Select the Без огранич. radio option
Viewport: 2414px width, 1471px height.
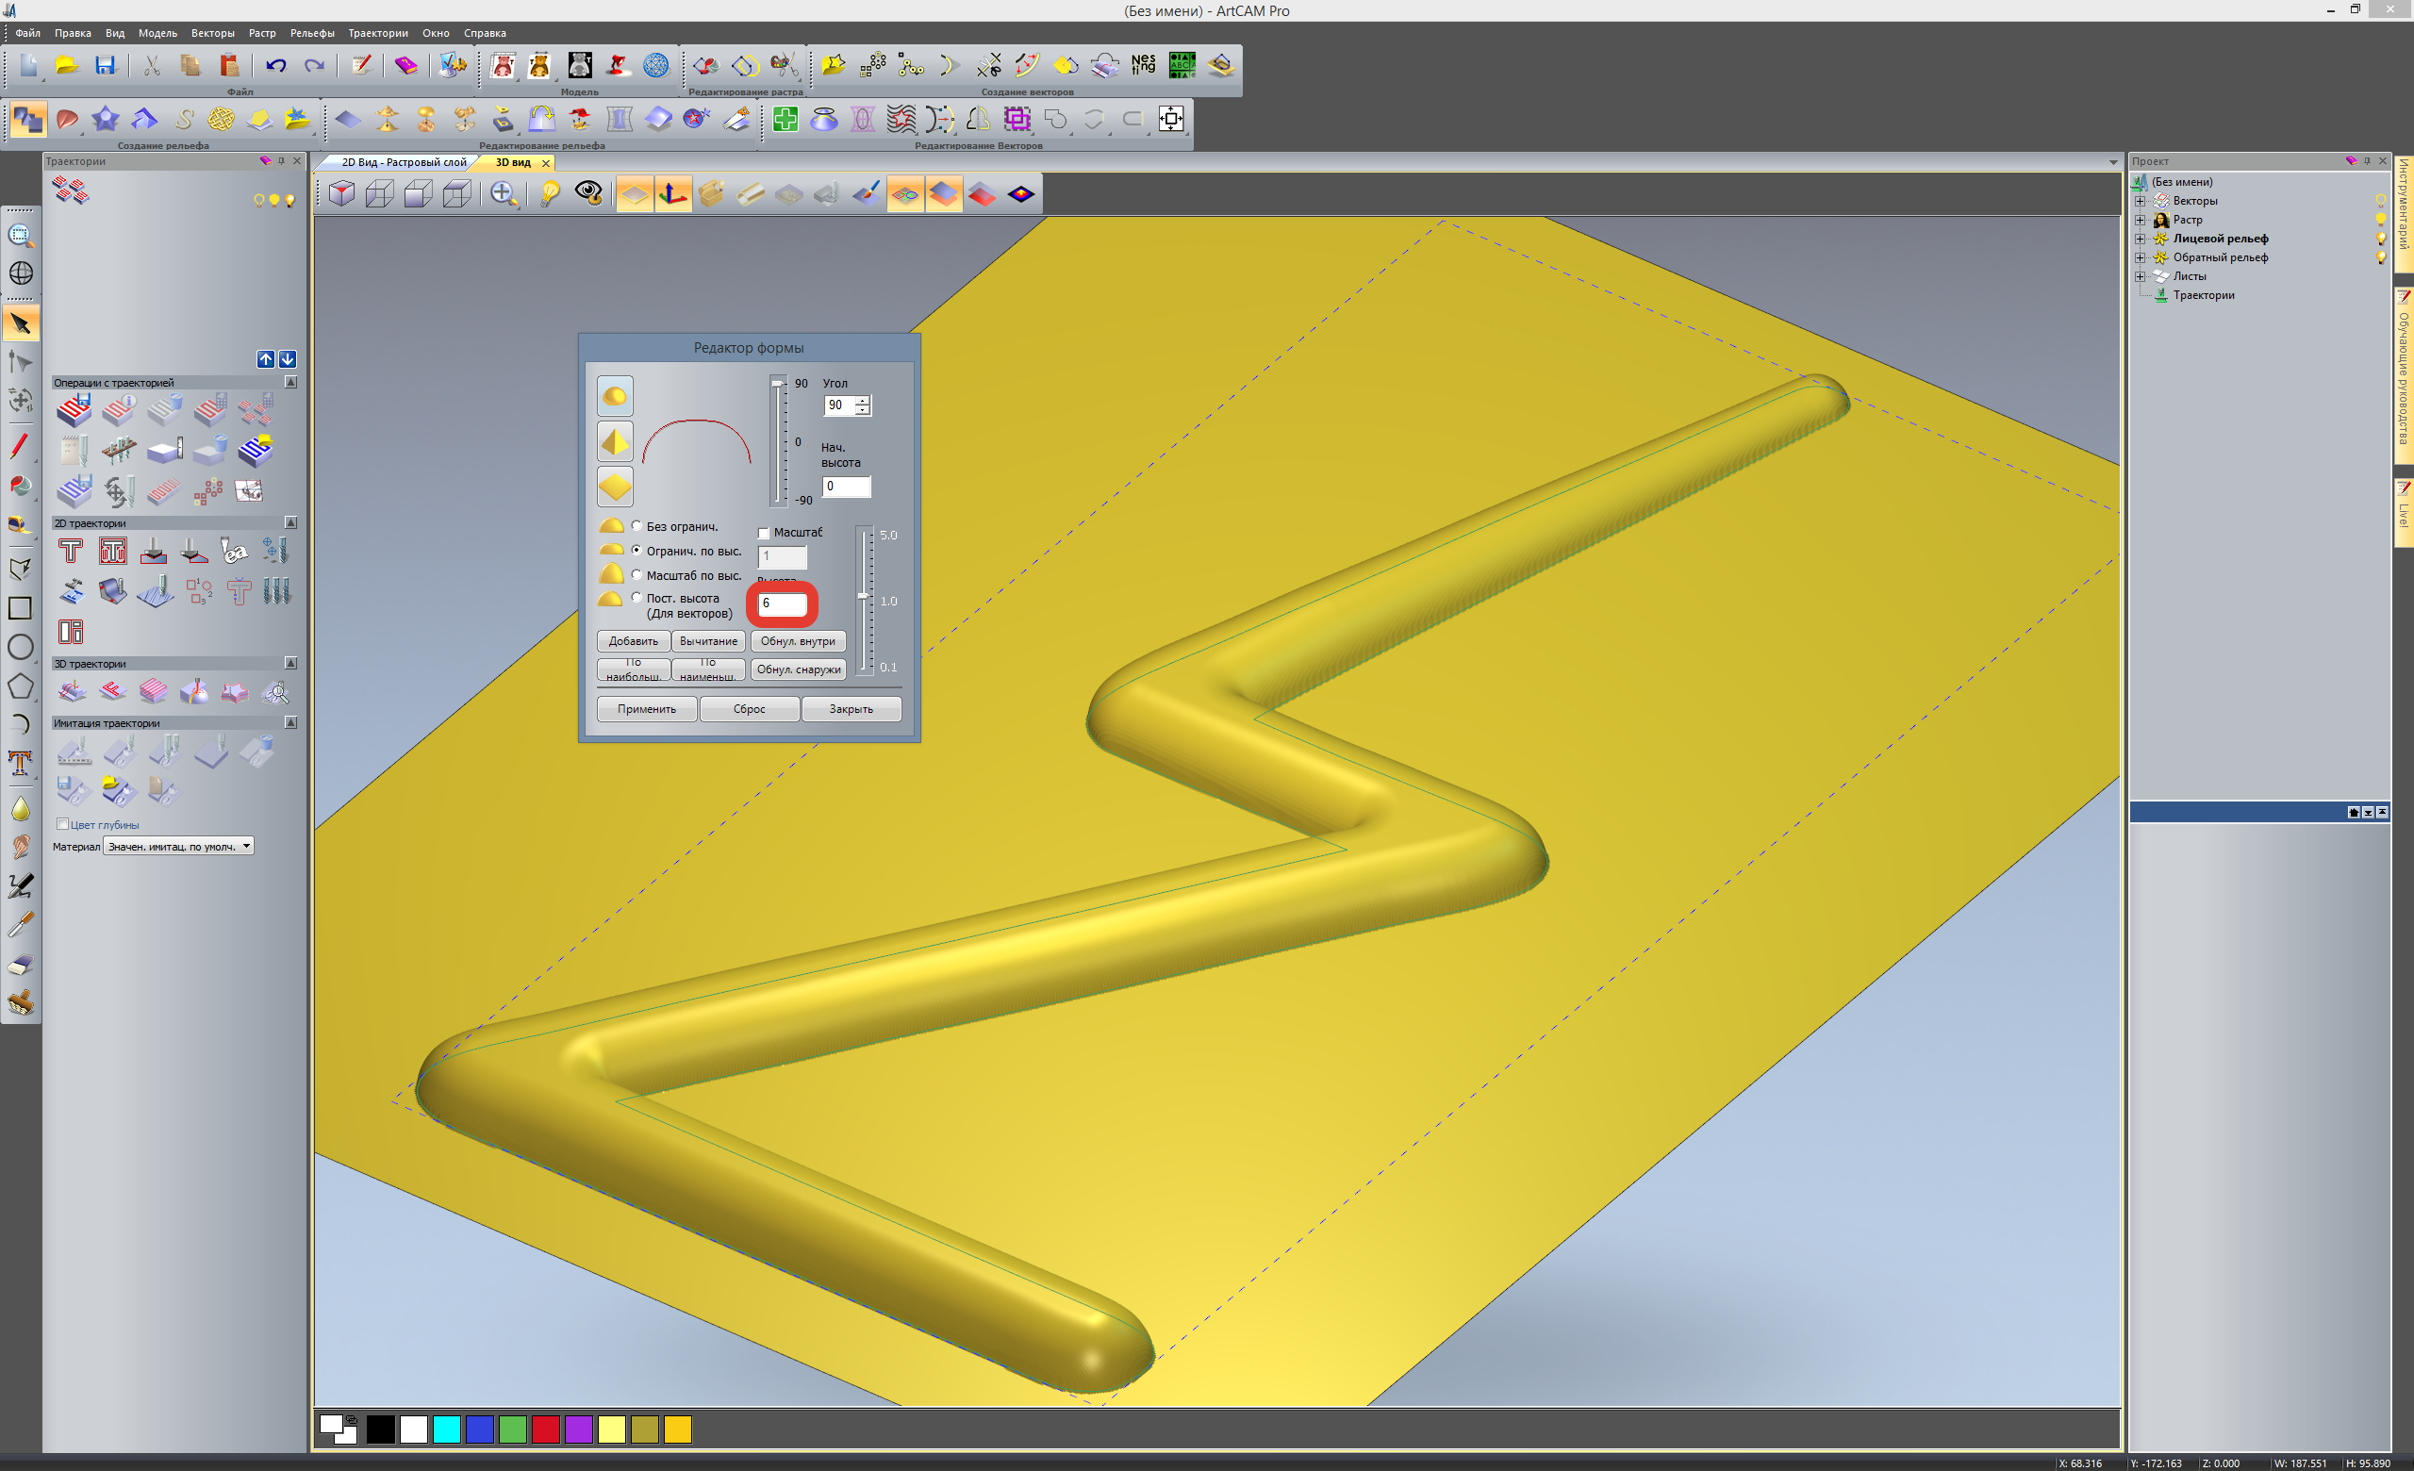pos(637,526)
